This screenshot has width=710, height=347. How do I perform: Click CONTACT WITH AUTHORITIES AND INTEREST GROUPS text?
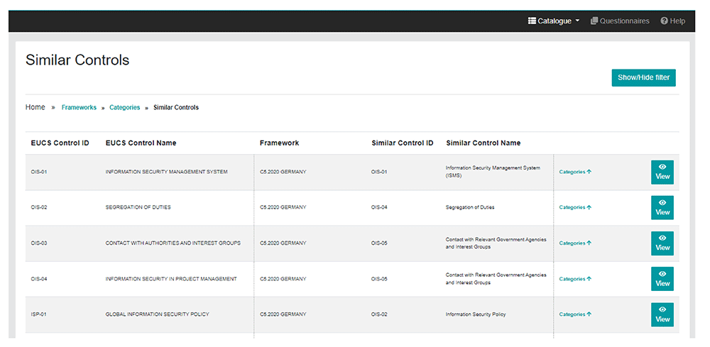pos(173,243)
